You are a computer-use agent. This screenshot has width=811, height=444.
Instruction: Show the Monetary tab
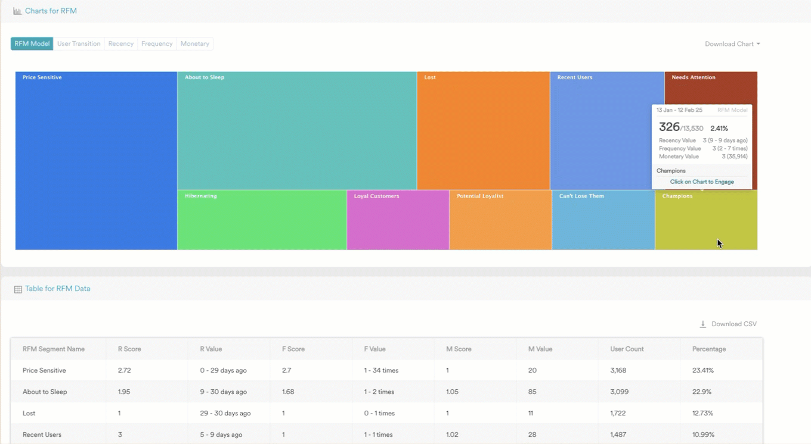tap(195, 44)
